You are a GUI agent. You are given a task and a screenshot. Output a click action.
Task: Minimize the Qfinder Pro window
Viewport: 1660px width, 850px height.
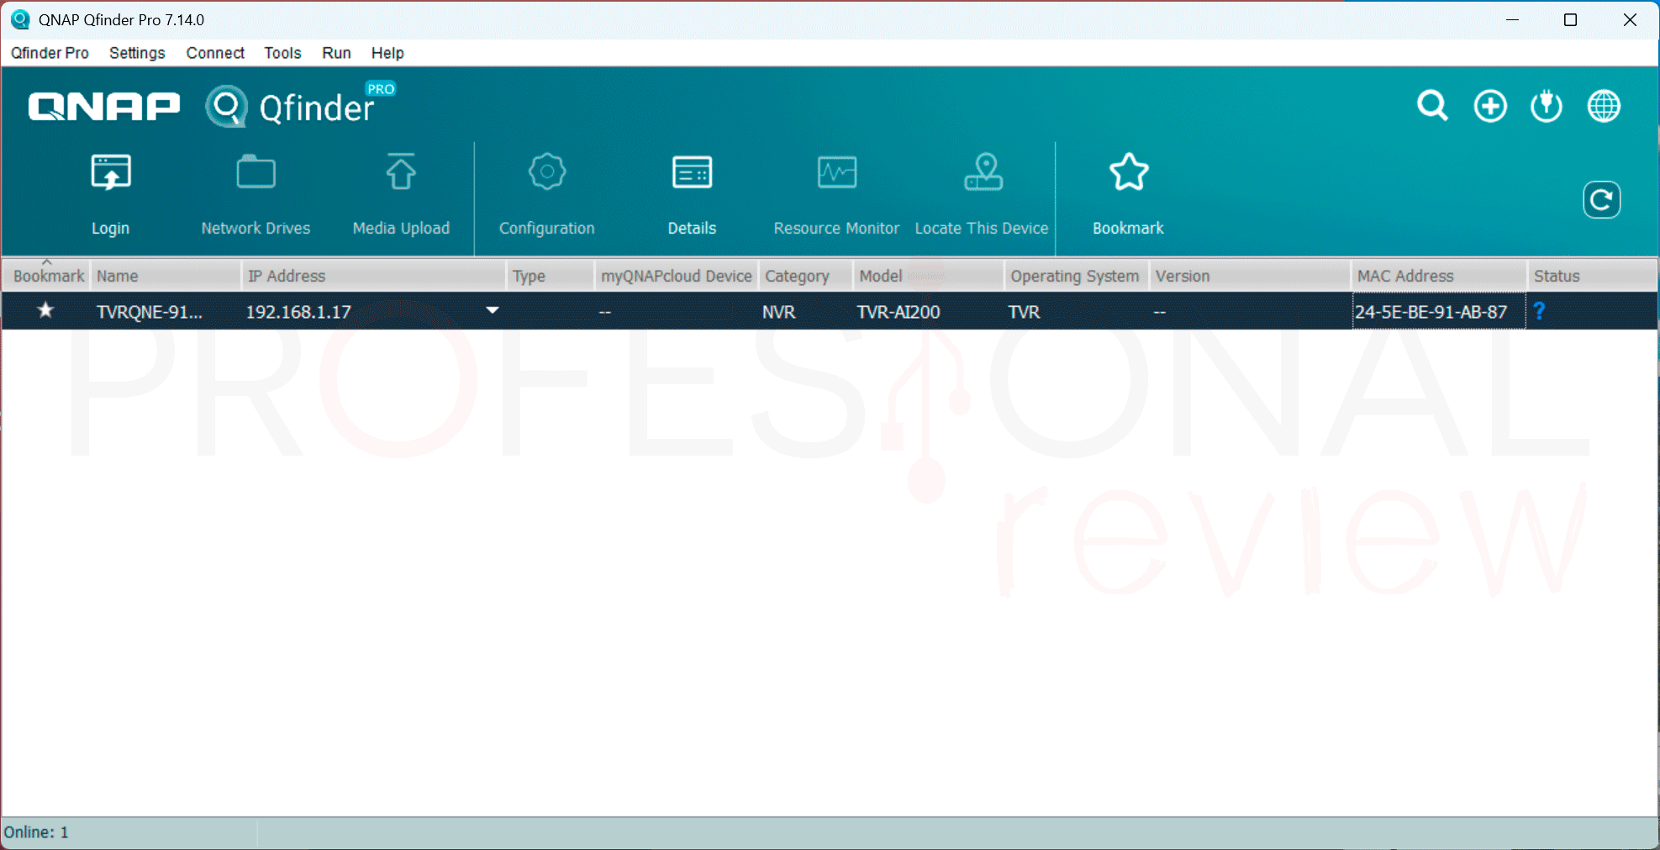click(x=1513, y=19)
